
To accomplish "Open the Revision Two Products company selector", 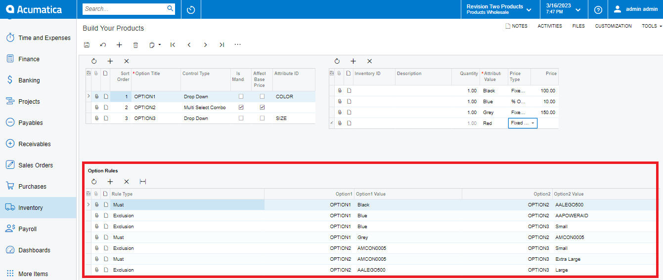I will [499, 9].
